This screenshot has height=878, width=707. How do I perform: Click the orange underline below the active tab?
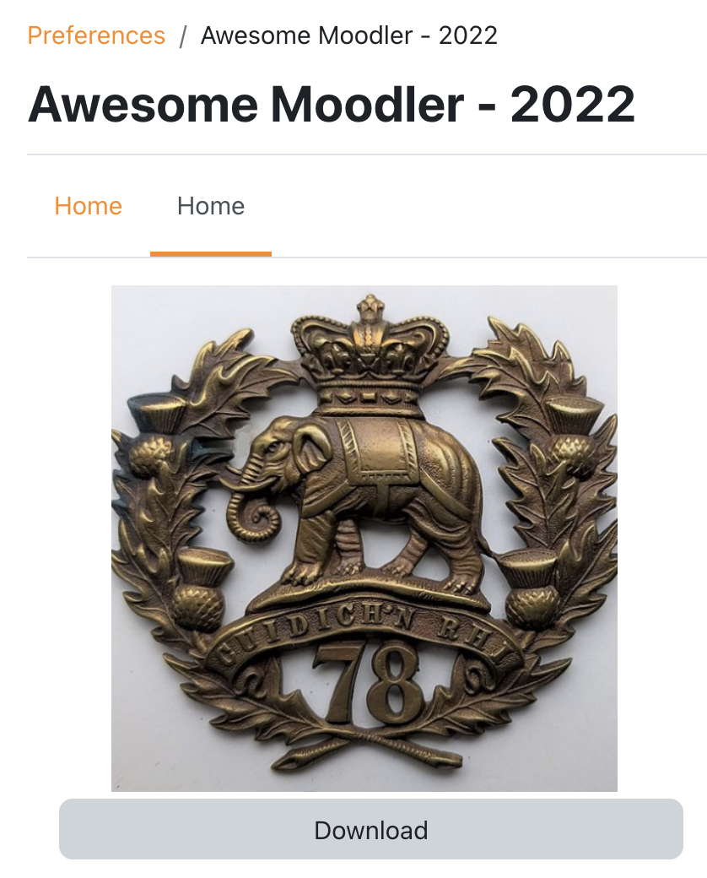tap(210, 254)
